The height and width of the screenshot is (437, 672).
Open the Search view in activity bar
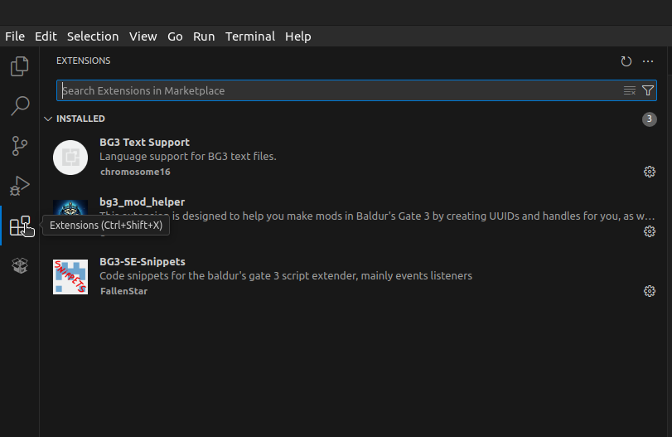[x=20, y=105]
